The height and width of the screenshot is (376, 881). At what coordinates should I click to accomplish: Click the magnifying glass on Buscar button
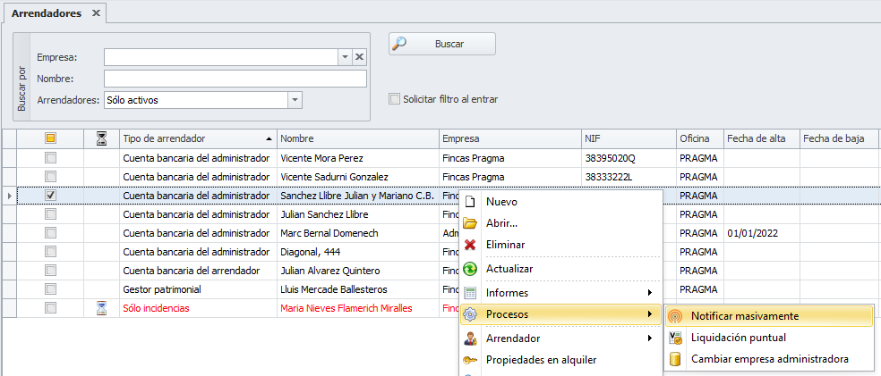(x=399, y=44)
